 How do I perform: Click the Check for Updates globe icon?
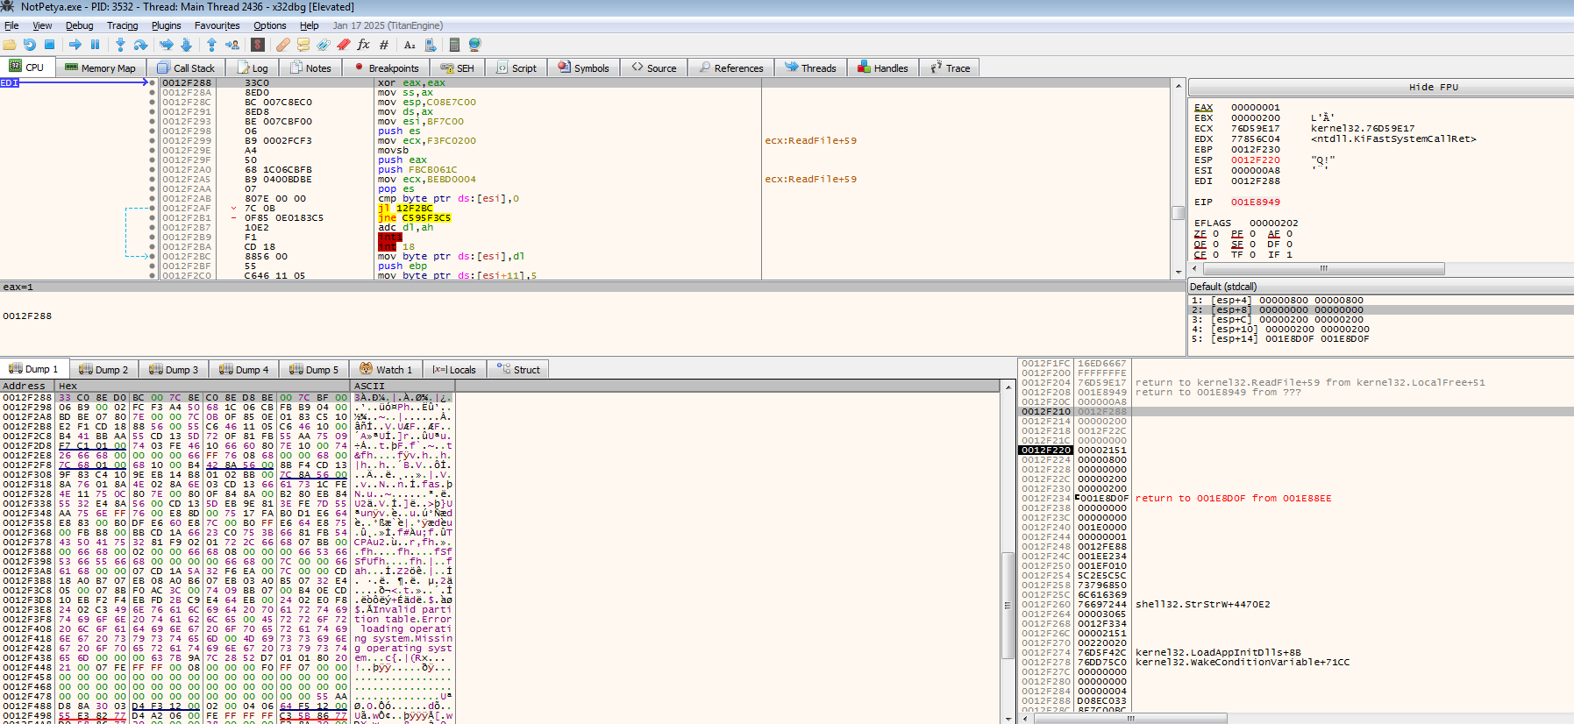pos(475,45)
